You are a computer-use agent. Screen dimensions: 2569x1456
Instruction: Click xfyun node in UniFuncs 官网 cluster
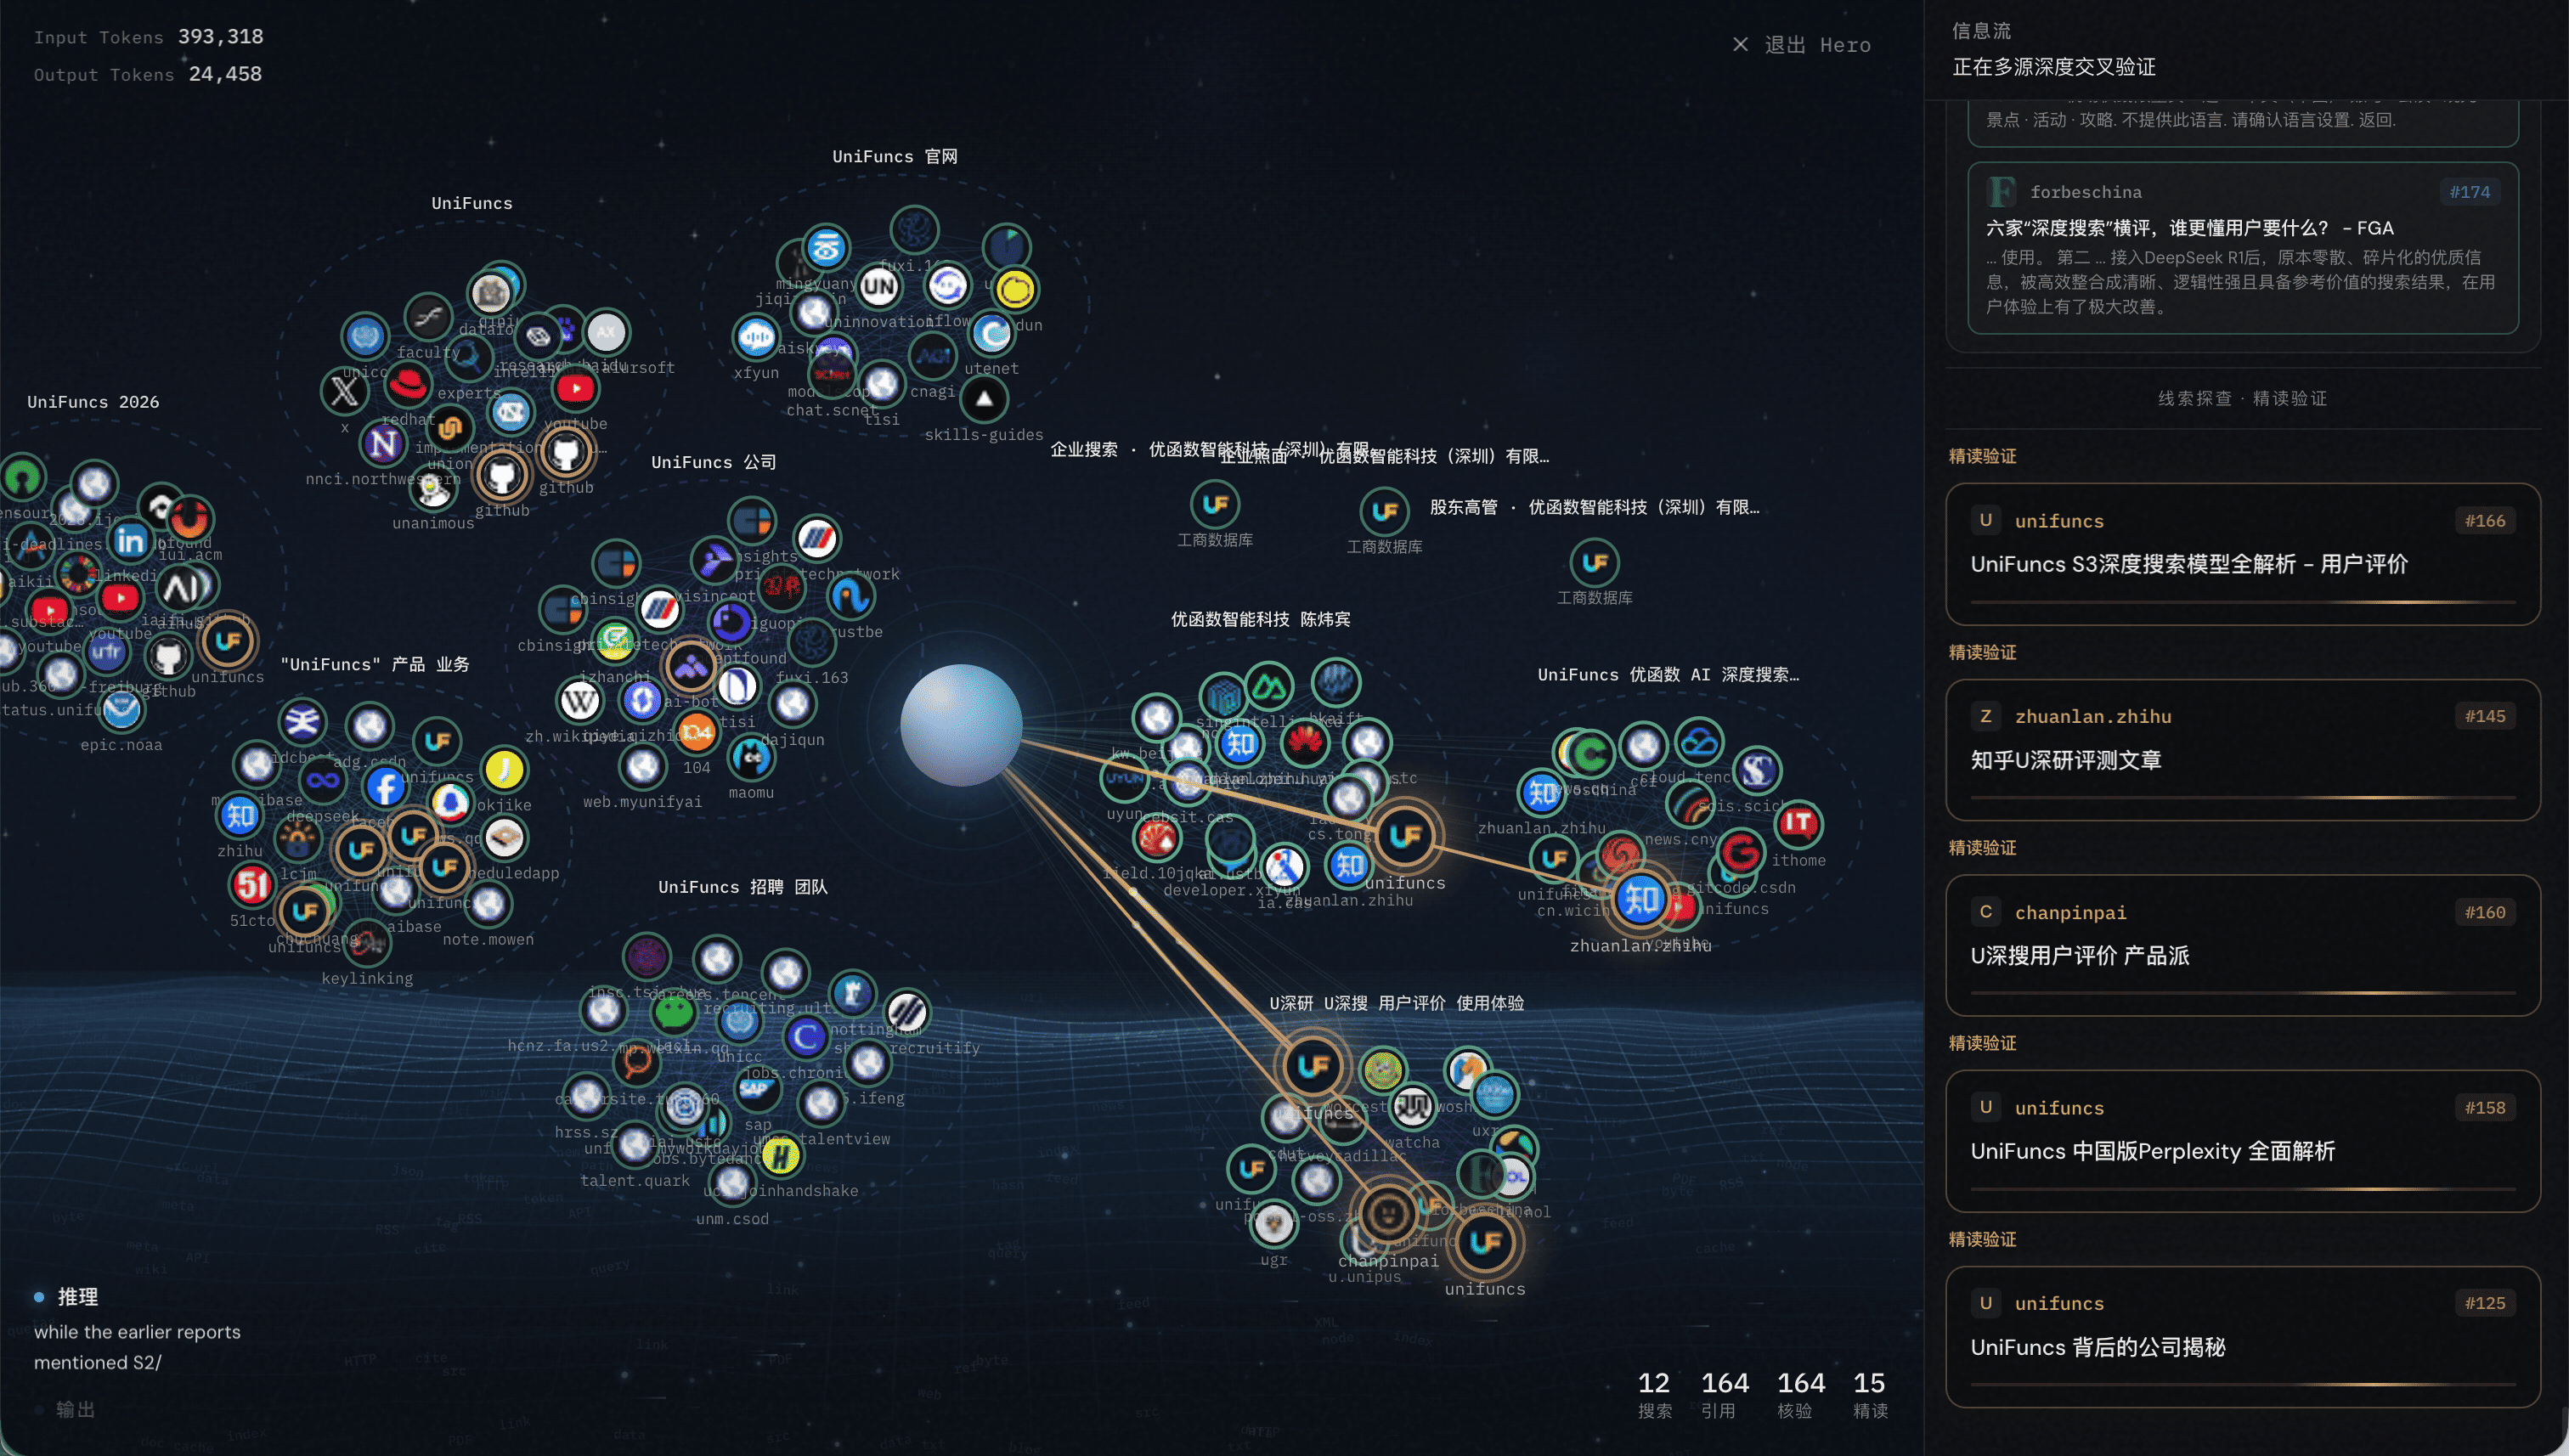pyautogui.click(x=756, y=337)
